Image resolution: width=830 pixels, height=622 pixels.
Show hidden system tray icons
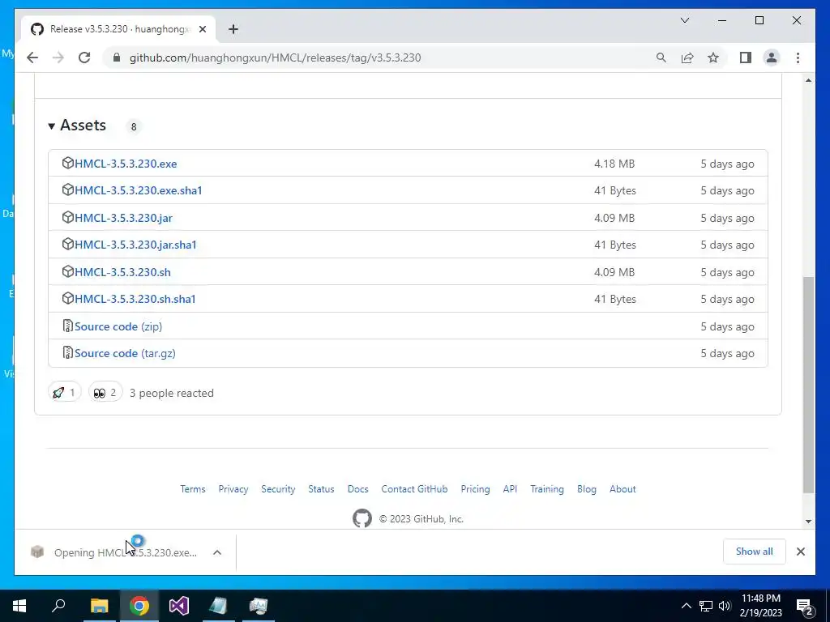click(686, 606)
